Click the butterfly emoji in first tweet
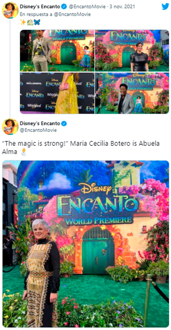 [37, 22]
